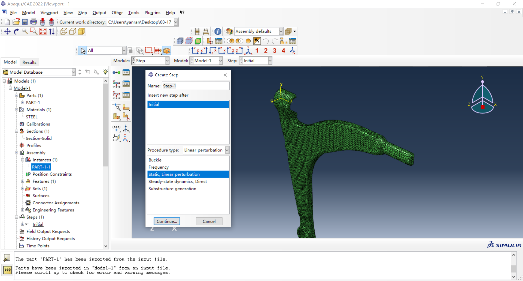Expand the Features tree node
Image resolution: width=523 pixels, height=281 pixels.
pyautogui.click(x=23, y=181)
